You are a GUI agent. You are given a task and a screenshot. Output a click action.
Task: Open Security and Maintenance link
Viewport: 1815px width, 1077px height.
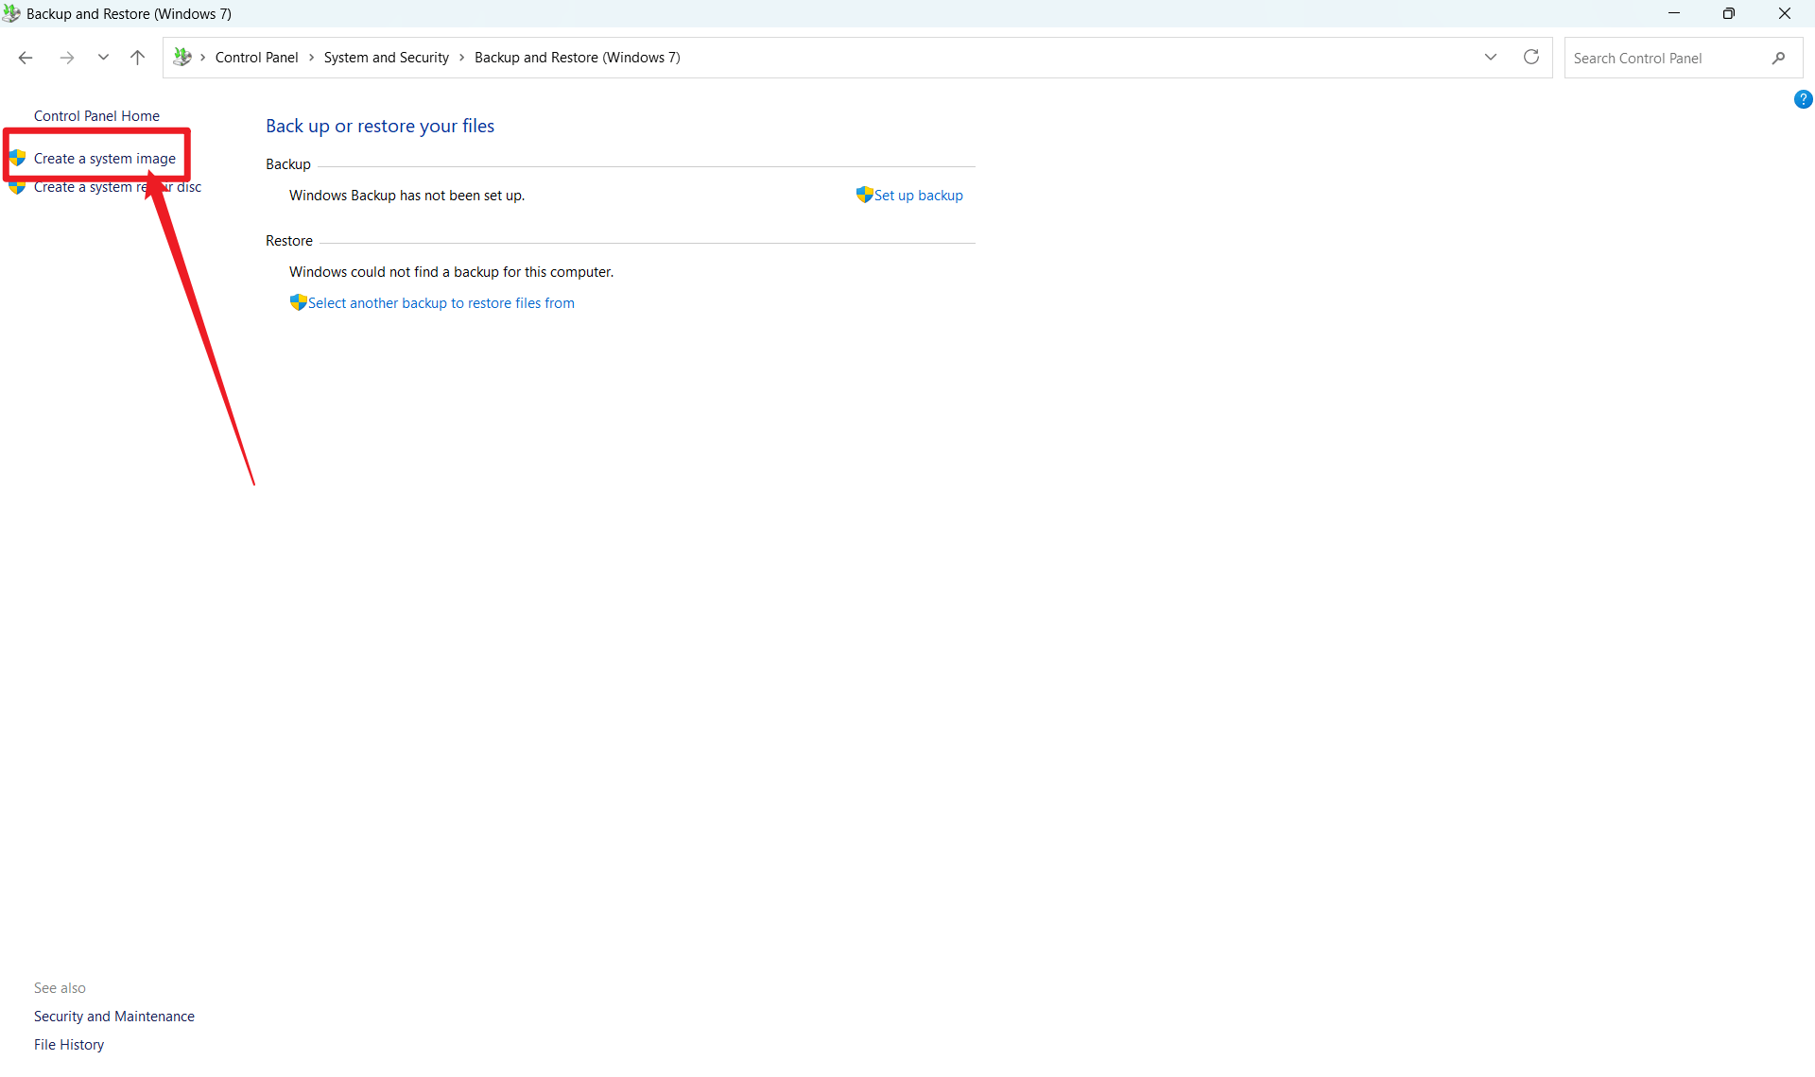(x=114, y=1017)
